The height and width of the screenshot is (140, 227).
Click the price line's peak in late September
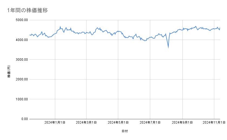(195, 26)
